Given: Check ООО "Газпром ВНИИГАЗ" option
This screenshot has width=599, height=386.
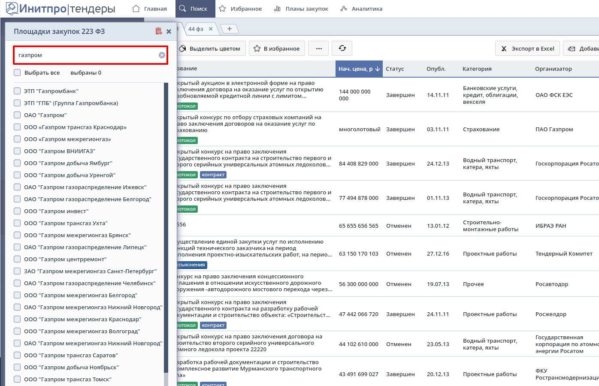Looking at the screenshot, I should 17,151.
